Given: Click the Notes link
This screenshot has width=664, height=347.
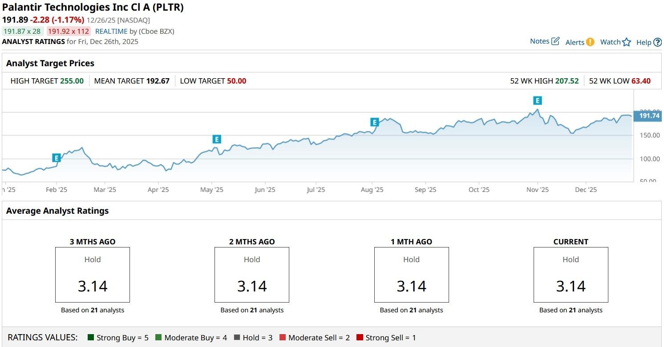Looking at the screenshot, I should (x=539, y=41).
